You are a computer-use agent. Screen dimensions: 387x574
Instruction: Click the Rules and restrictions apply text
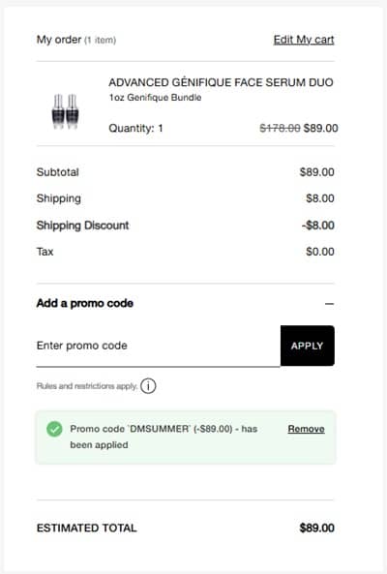click(87, 386)
